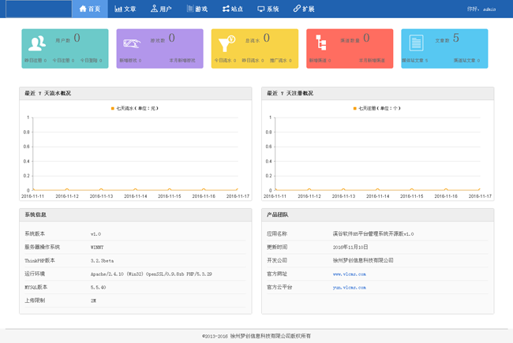
Task: Click the funnel icon on 总流水 card
Action: click(226, 43)
